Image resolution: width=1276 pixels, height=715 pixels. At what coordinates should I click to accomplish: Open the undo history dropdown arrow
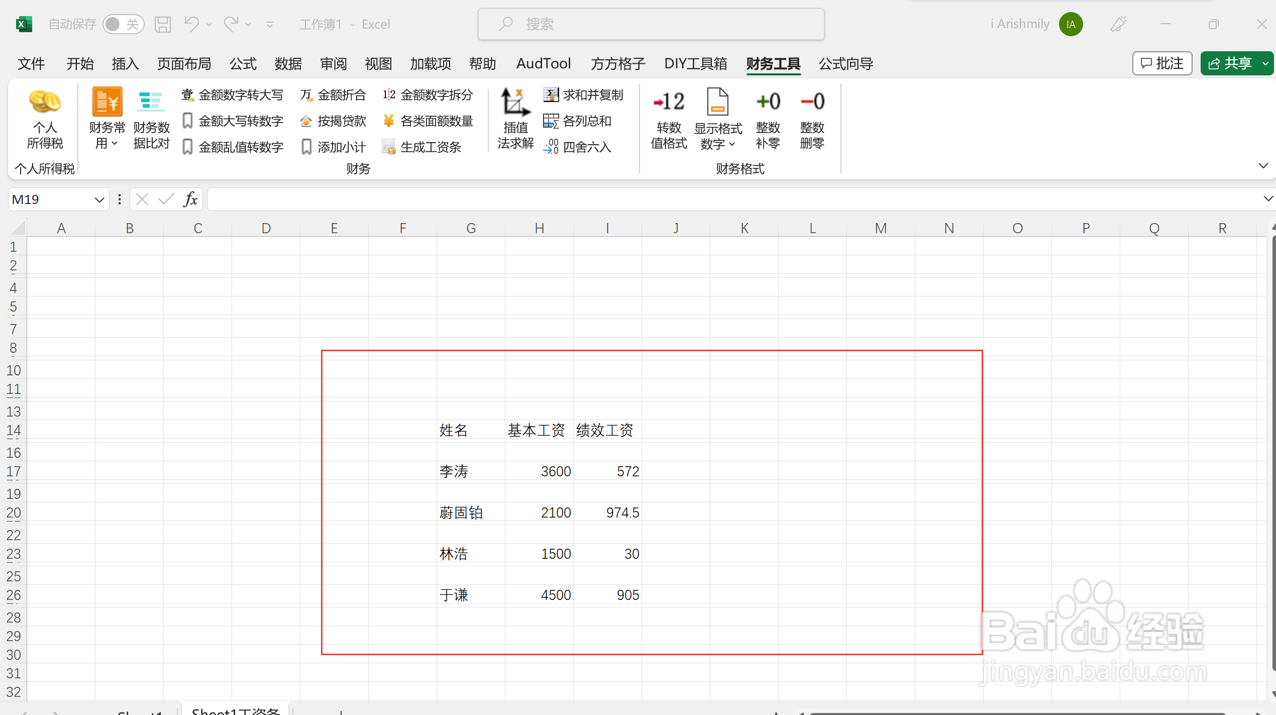[209, 24]
